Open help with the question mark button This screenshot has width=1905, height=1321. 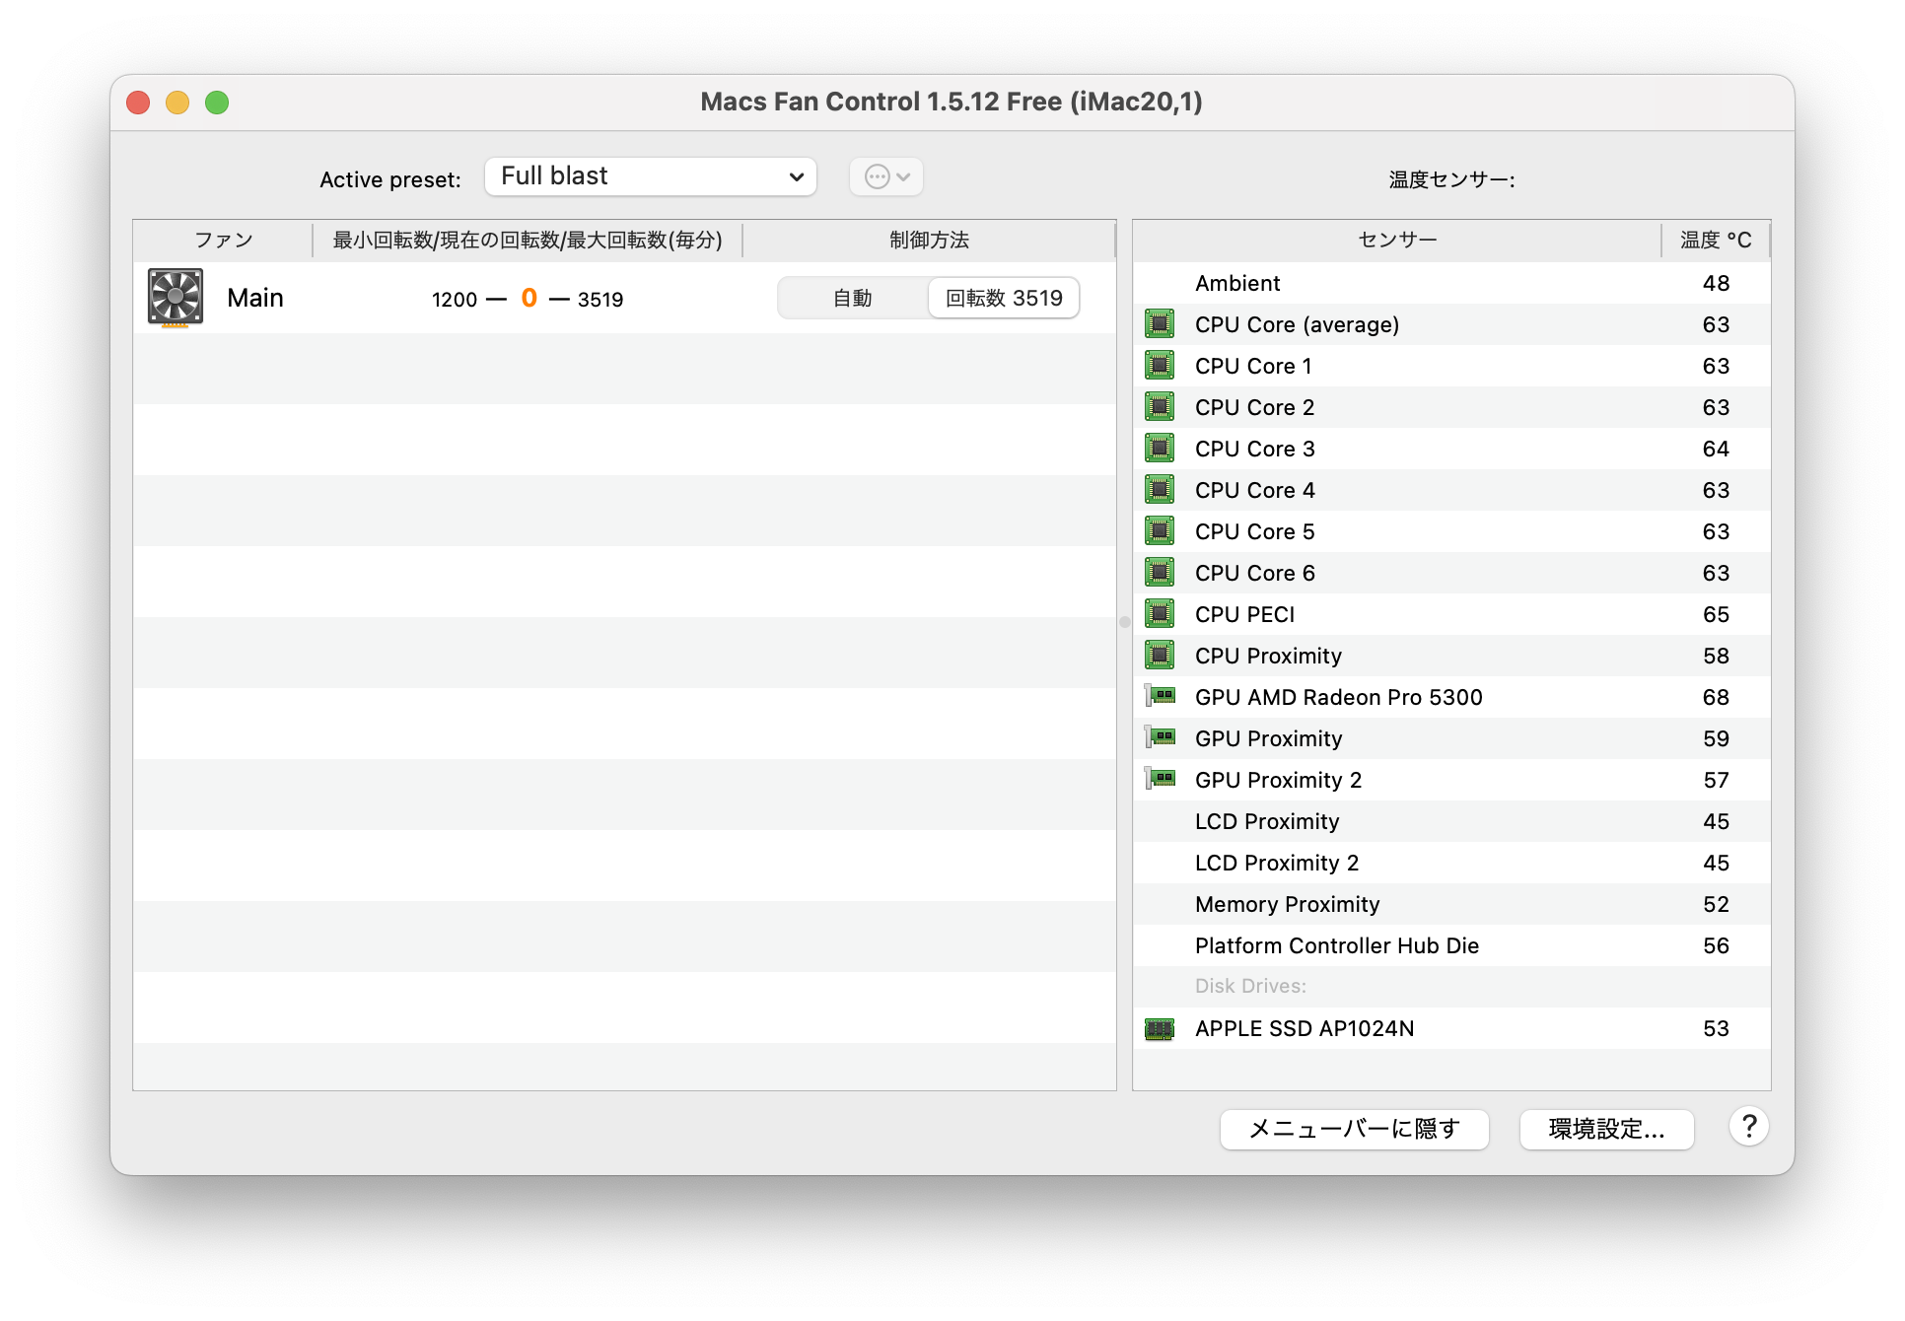[x=1748, y=1127]
